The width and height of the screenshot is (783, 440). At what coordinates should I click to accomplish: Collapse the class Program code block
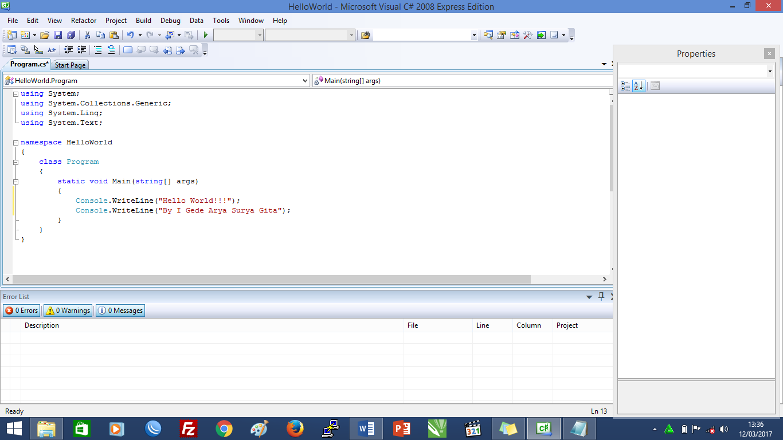click(16, 162)
